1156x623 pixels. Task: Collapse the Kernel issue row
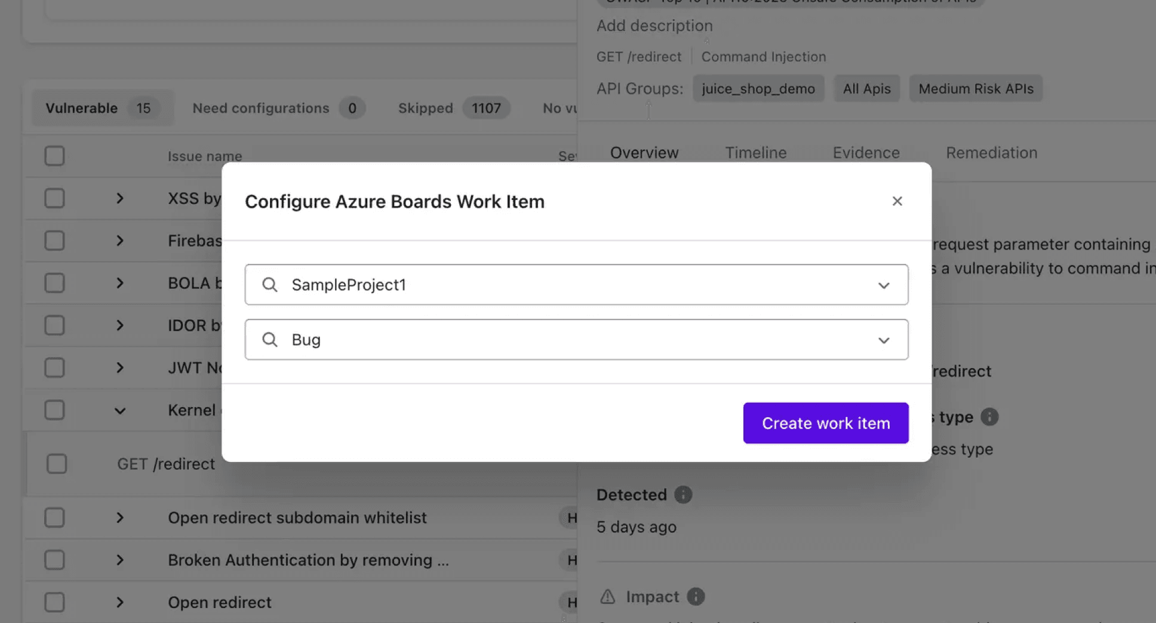(119, 411)
